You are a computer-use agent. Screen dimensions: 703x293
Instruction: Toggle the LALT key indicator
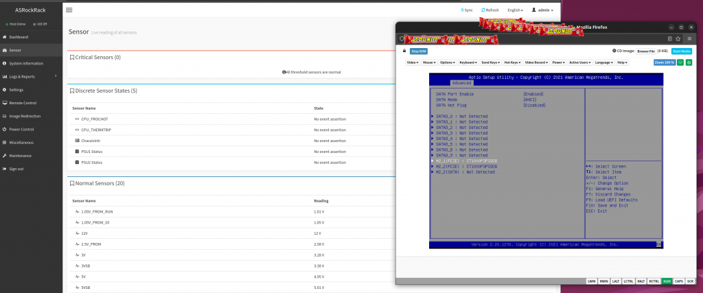coord(616,281)
